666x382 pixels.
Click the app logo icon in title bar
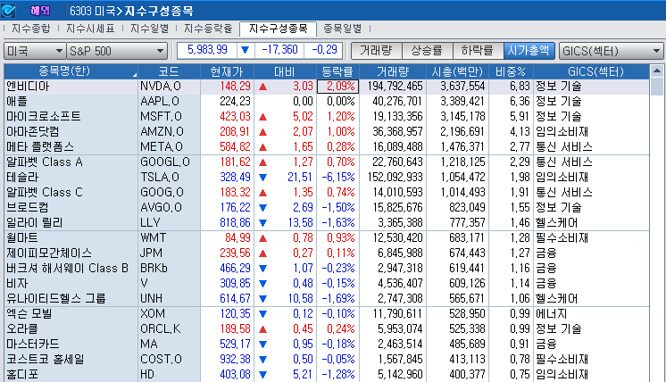pyautogui.click(x=8, y=10)
